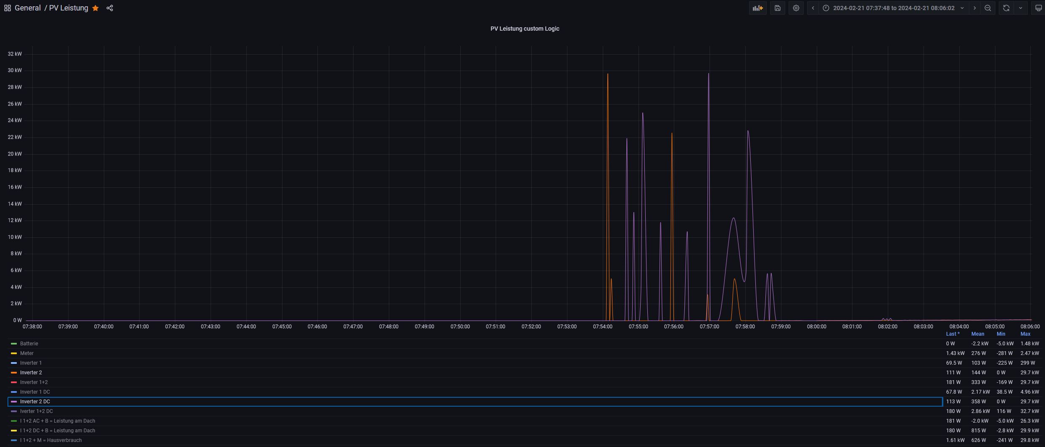Viewport: 1045px width, 447px height.
Task: Change Inverter 2 orange color swatch
Action: click(x=14, y=373)
